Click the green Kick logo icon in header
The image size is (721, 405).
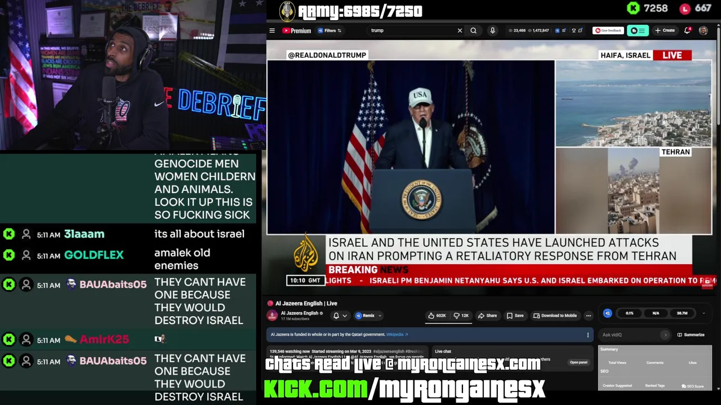[633, 8]
